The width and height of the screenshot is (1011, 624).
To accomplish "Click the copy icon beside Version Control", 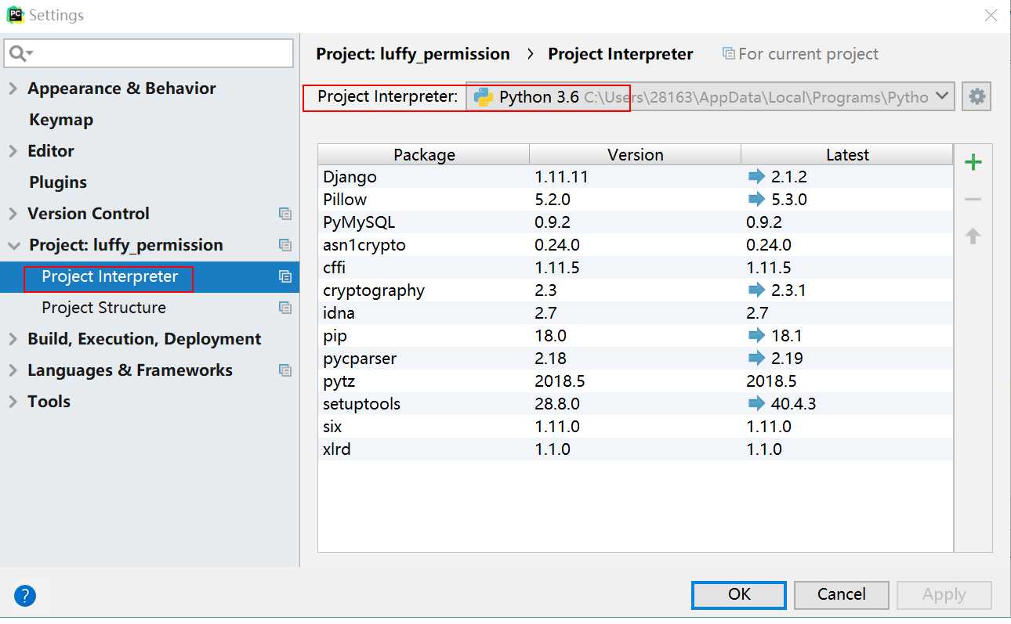I will [x=285, y=214].
